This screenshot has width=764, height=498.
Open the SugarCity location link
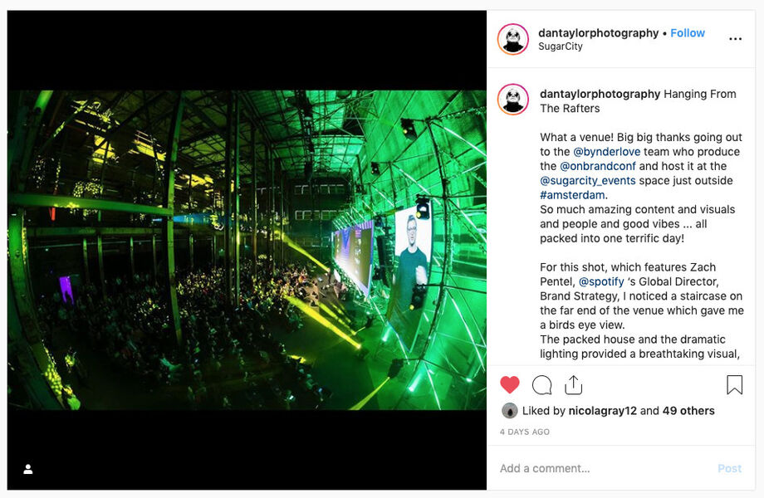(561, 46)
